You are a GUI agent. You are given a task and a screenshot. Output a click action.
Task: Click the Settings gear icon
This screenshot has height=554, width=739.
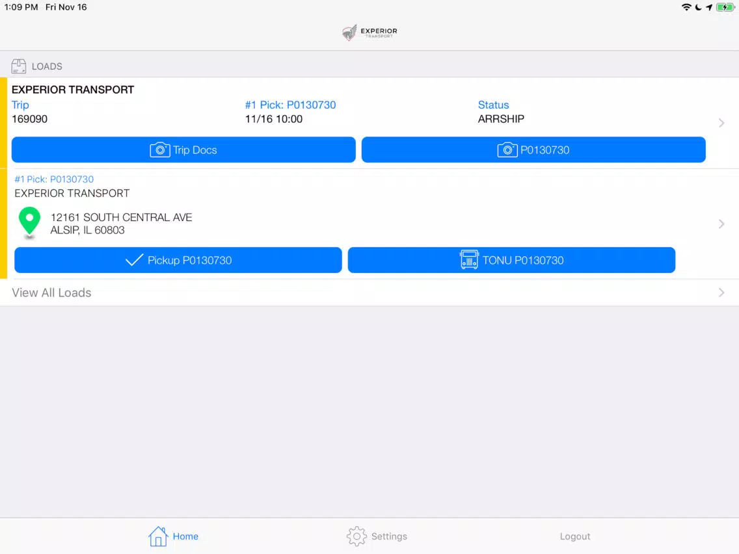356,536
